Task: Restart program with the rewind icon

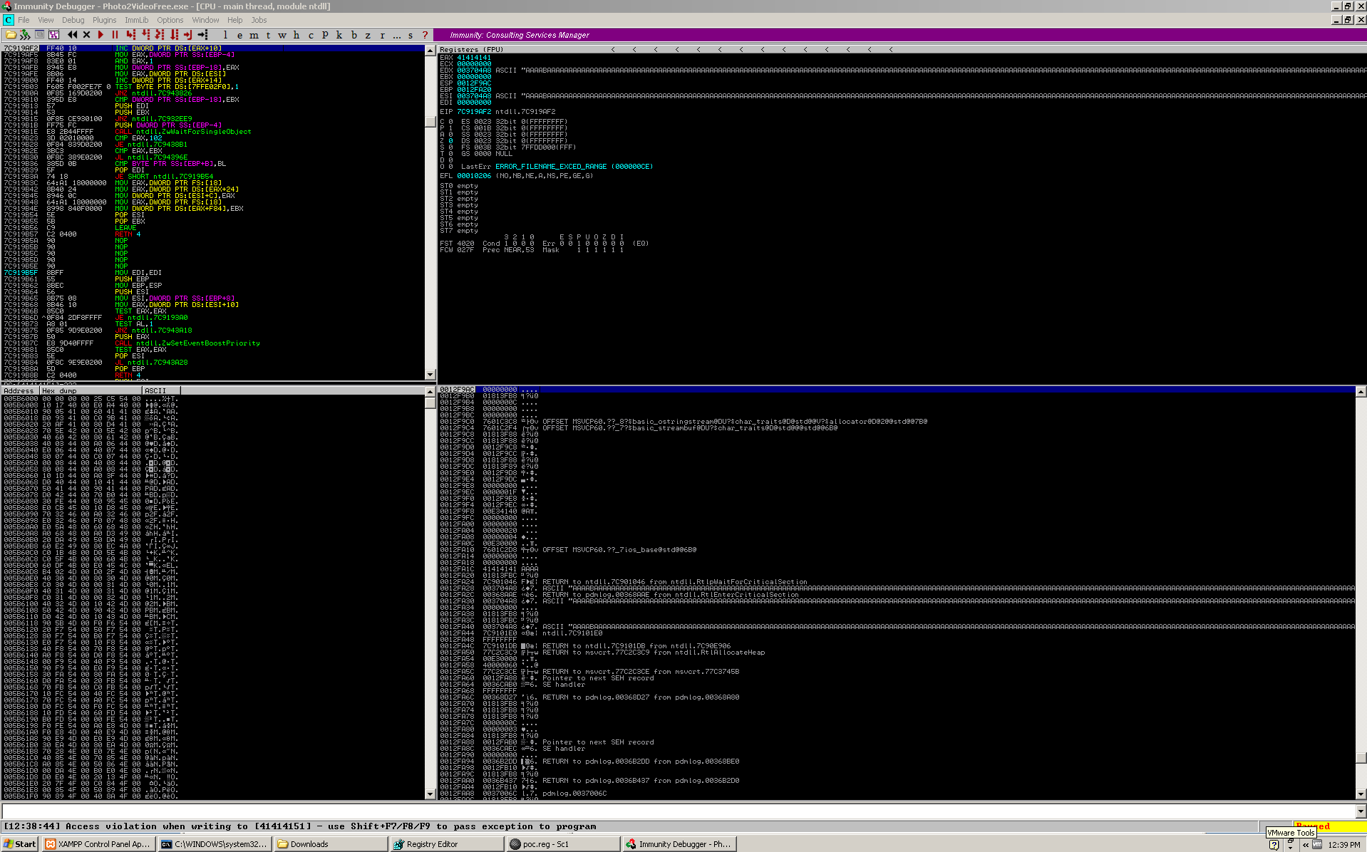Action: click(72, 35)
